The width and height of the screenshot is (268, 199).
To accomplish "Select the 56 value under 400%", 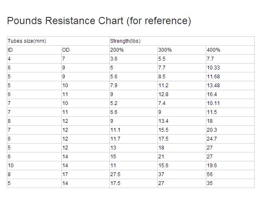I will tap(230, 174).
